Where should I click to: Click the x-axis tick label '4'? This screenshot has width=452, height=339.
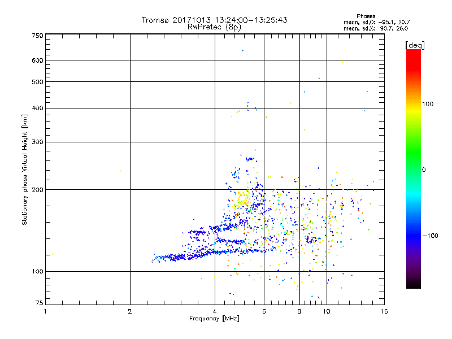pyautogui.click(x=215, y=311)
